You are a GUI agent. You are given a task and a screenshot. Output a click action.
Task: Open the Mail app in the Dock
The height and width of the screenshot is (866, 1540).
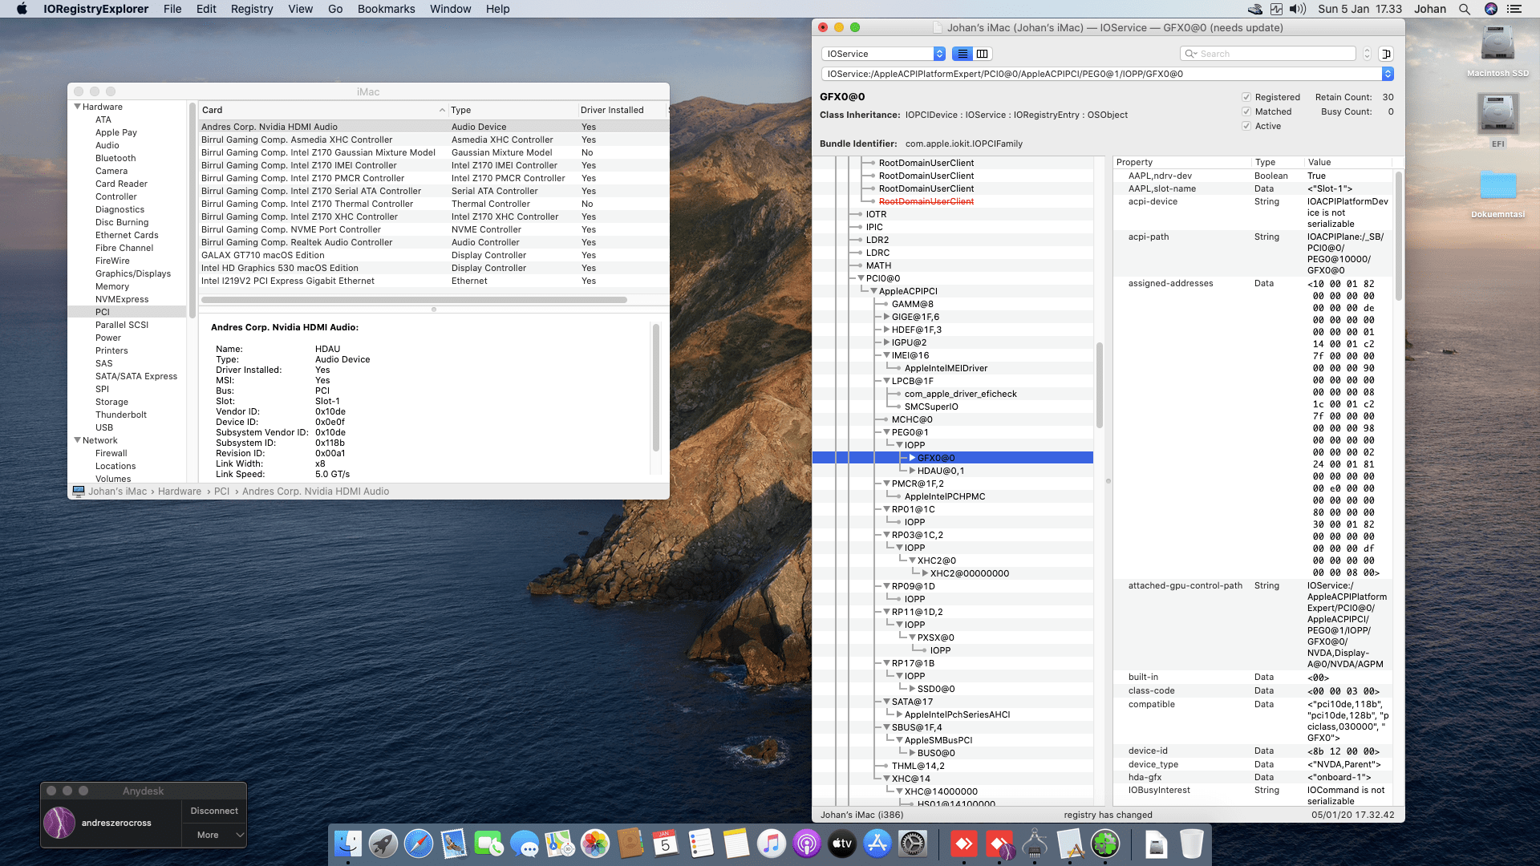(454, 844)
